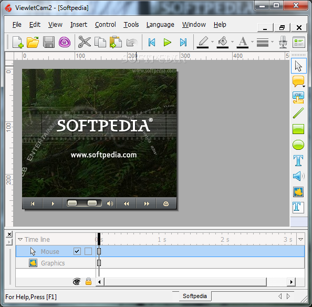This screenshot has width=312, height=307.
Task: Select the green rectangle shape tool
Action: (x=298, y=129)
